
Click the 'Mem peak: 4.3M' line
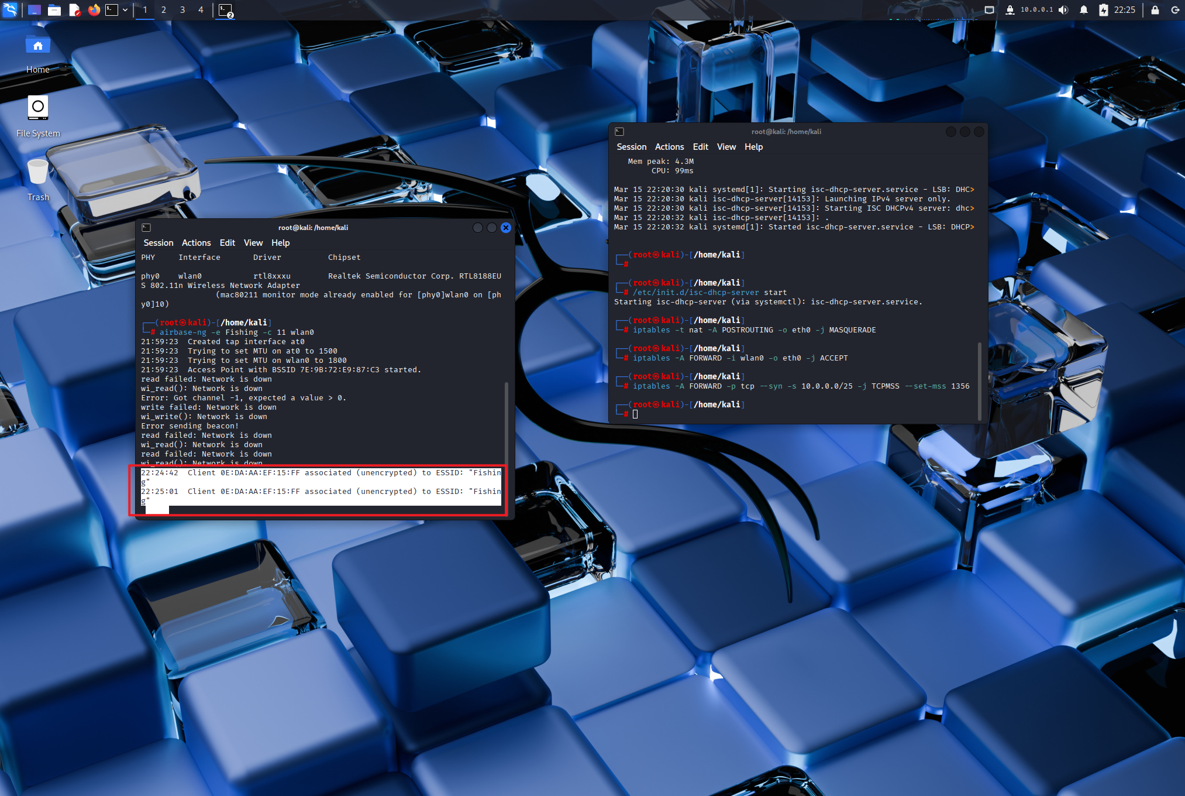661,162
